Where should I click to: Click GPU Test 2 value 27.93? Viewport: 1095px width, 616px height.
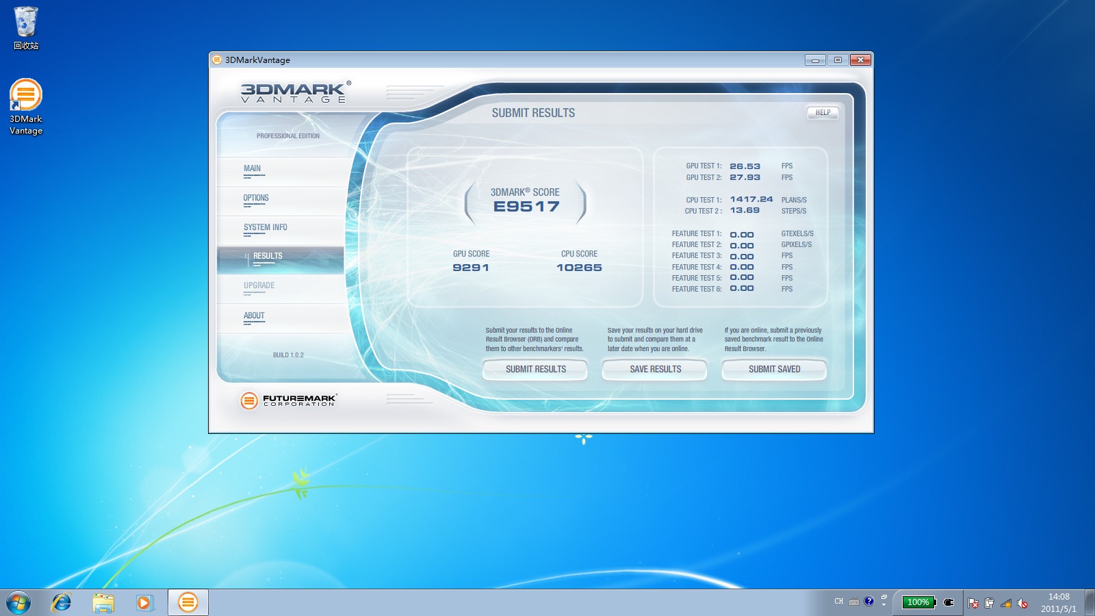tap(745, 177)
